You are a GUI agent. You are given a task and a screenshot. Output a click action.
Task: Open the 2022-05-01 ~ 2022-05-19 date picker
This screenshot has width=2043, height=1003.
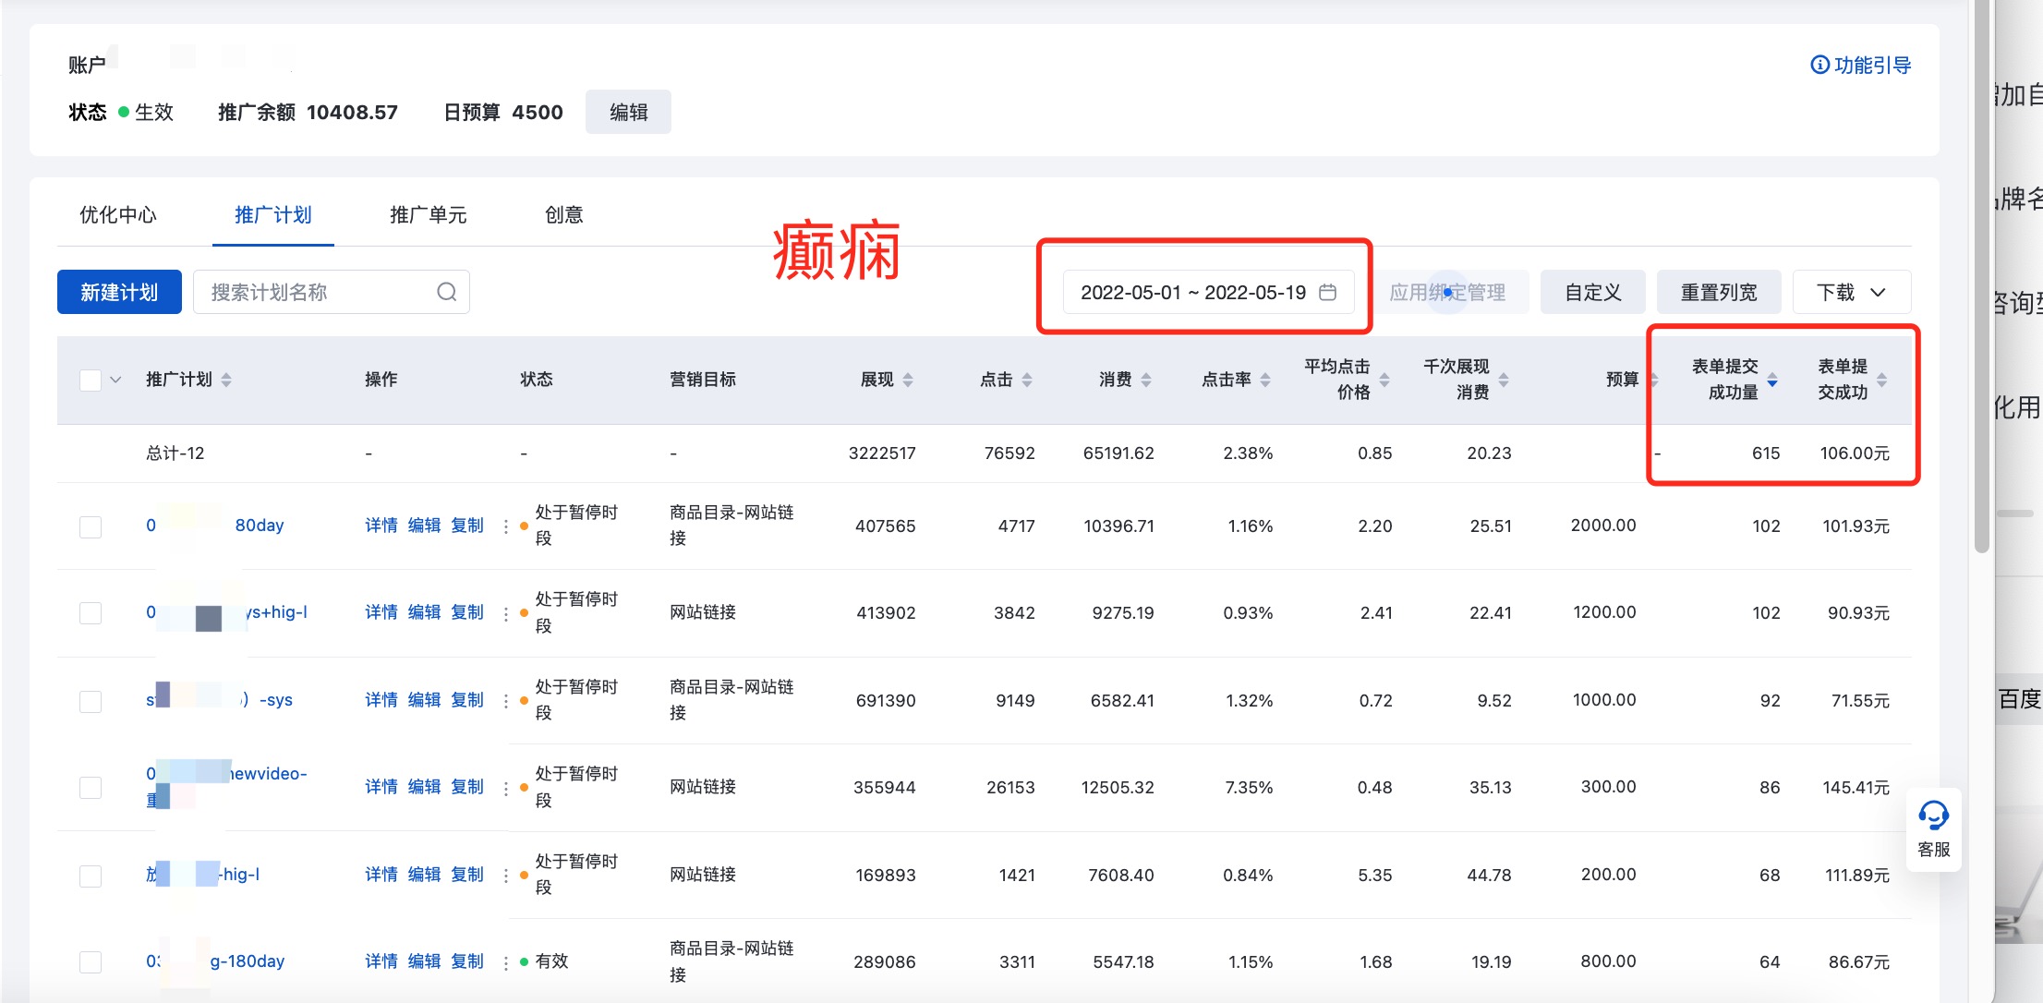coord(1193,292)
